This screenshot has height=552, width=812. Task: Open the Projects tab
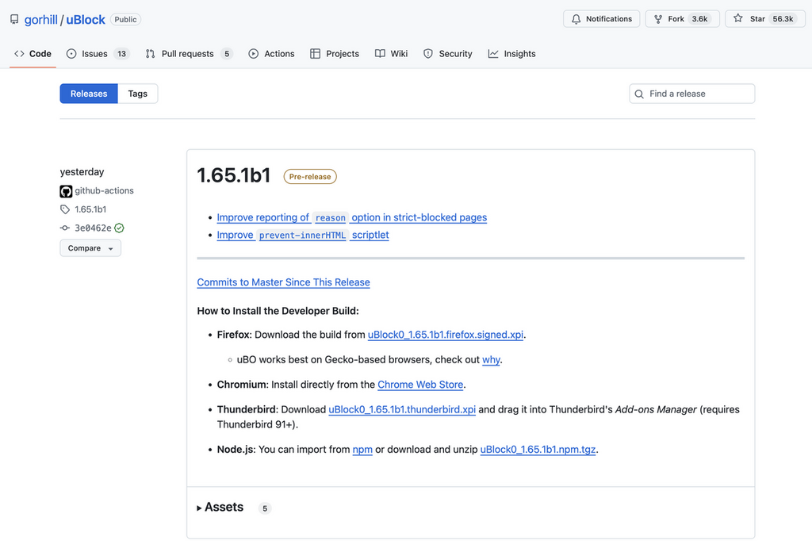[x=335, y=54]
